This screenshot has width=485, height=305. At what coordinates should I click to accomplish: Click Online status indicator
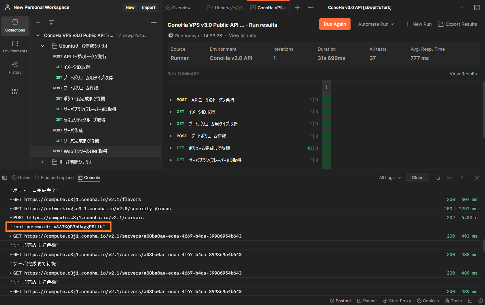point(21,178)
